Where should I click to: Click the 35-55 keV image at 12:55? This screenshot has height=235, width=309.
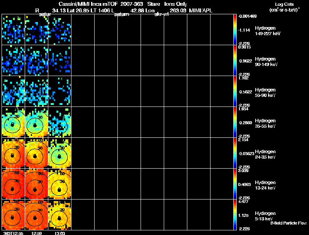click(x=14, y=122)
